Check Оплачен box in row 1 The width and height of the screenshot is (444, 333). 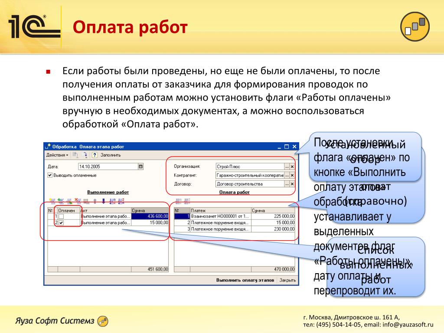(x=61, y=216)
